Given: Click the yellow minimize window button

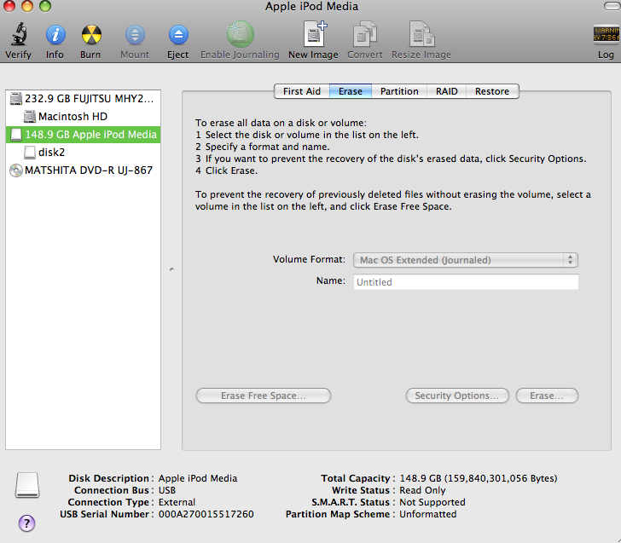Looking at the screenshot, I should (x=27, y=5).
